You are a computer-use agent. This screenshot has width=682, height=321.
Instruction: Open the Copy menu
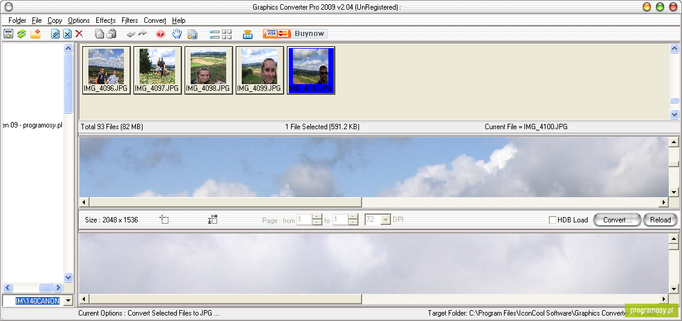tap(55, 20)
